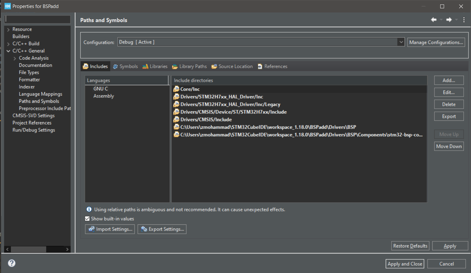Open the three-dot view menu icon
471x273 pixels.
464,20
